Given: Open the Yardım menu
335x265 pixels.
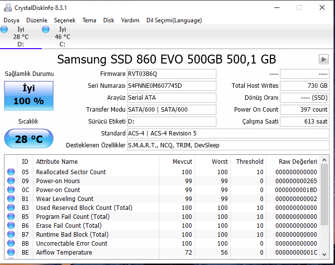Looking at the screenshot, I should pos(130,20).
